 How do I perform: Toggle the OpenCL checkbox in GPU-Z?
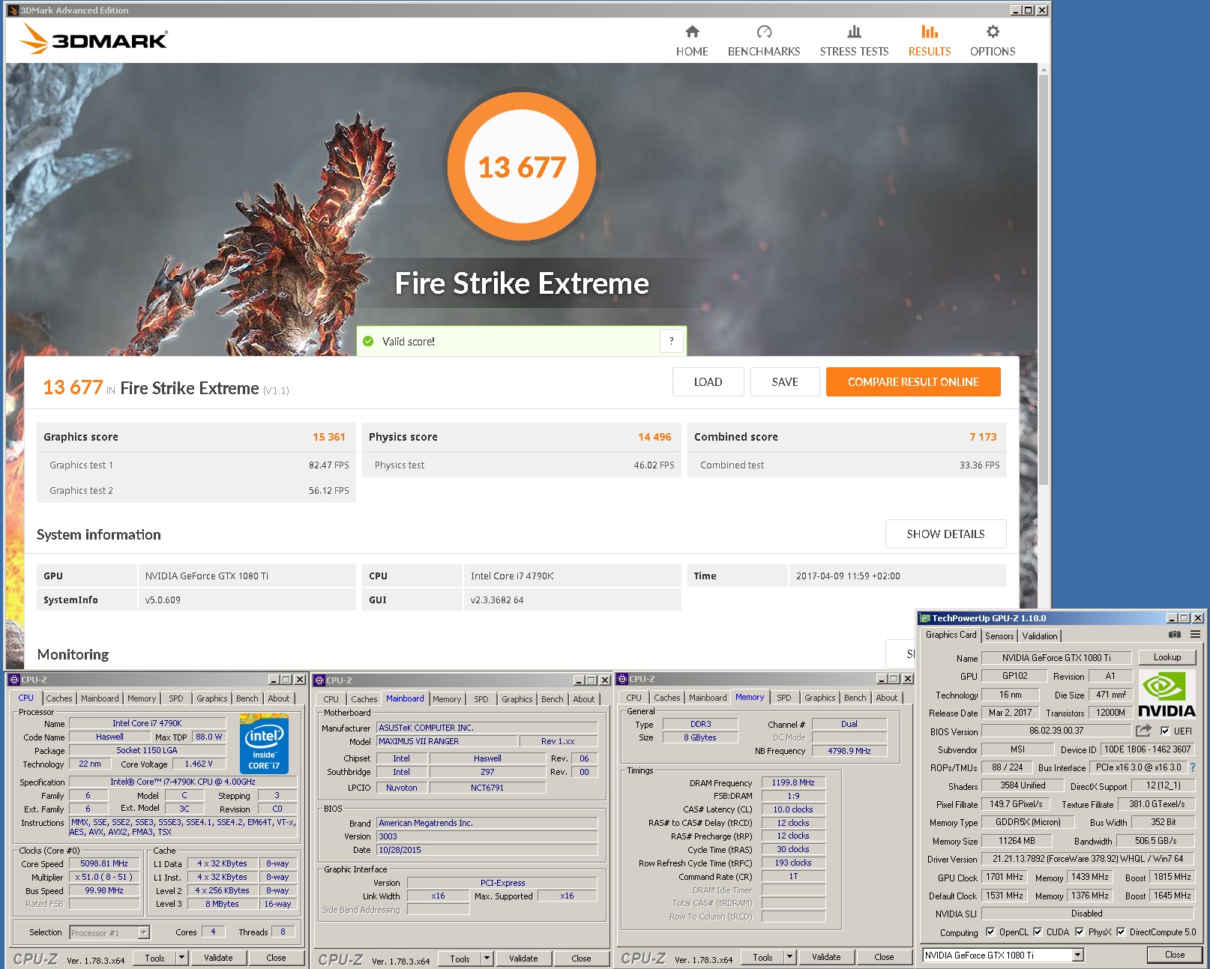[x=990, y=932]
